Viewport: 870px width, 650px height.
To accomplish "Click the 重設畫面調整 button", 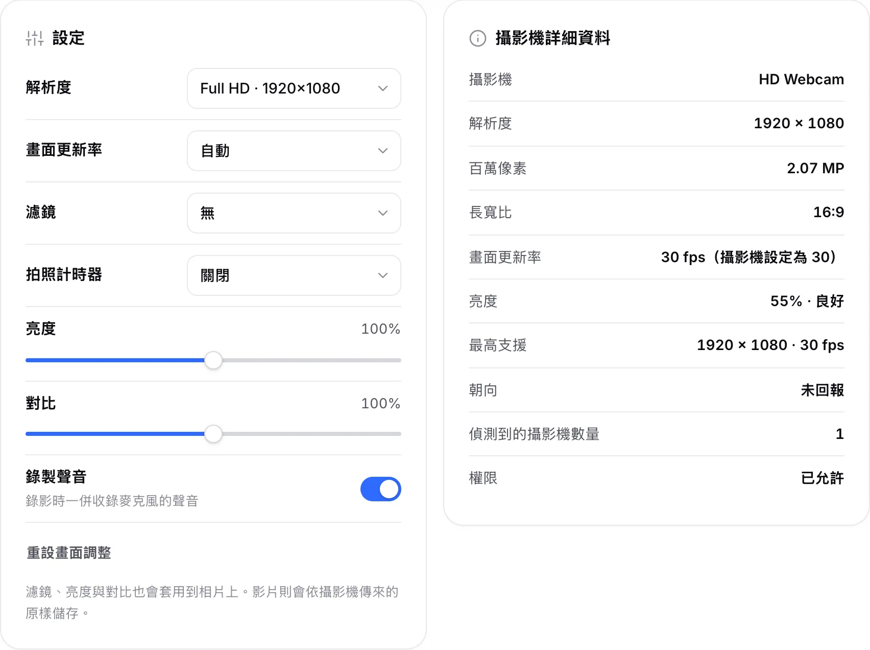I will click(69, 553).
